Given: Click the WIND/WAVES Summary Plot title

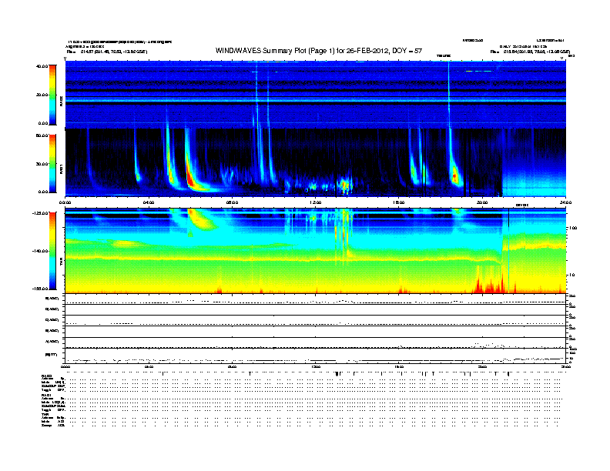Looking at the screenshot, I should point(319,51).
